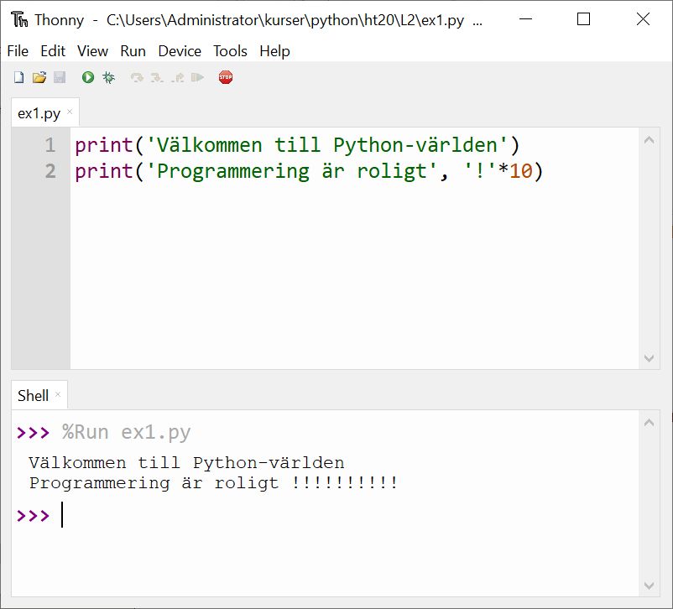
Task: Open the Run menu
Action: tap(133, 51)
